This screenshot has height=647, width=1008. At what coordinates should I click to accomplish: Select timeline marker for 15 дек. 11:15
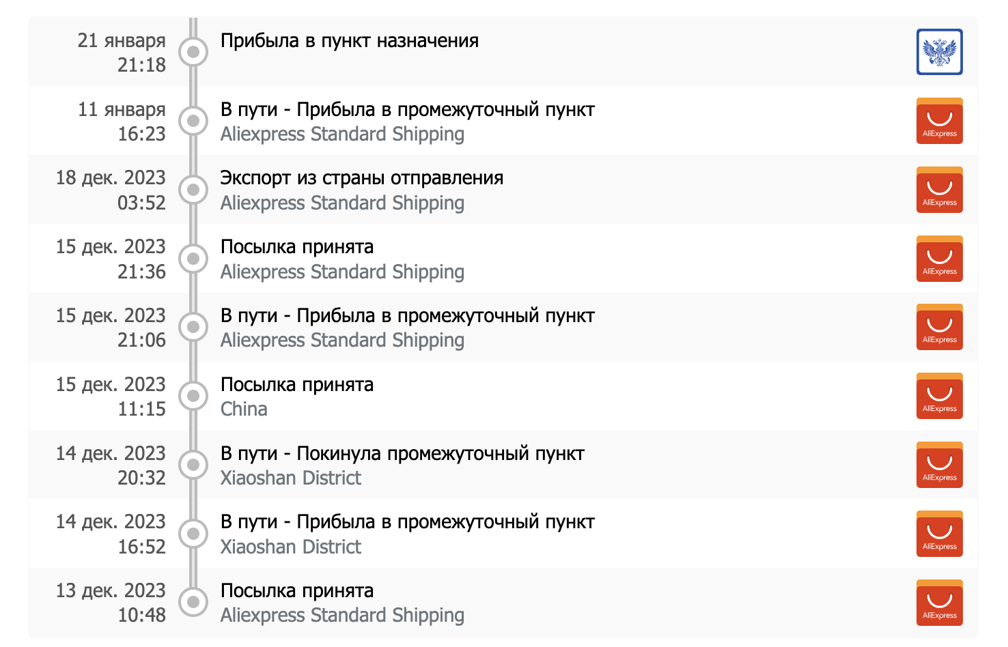[193, 396]
